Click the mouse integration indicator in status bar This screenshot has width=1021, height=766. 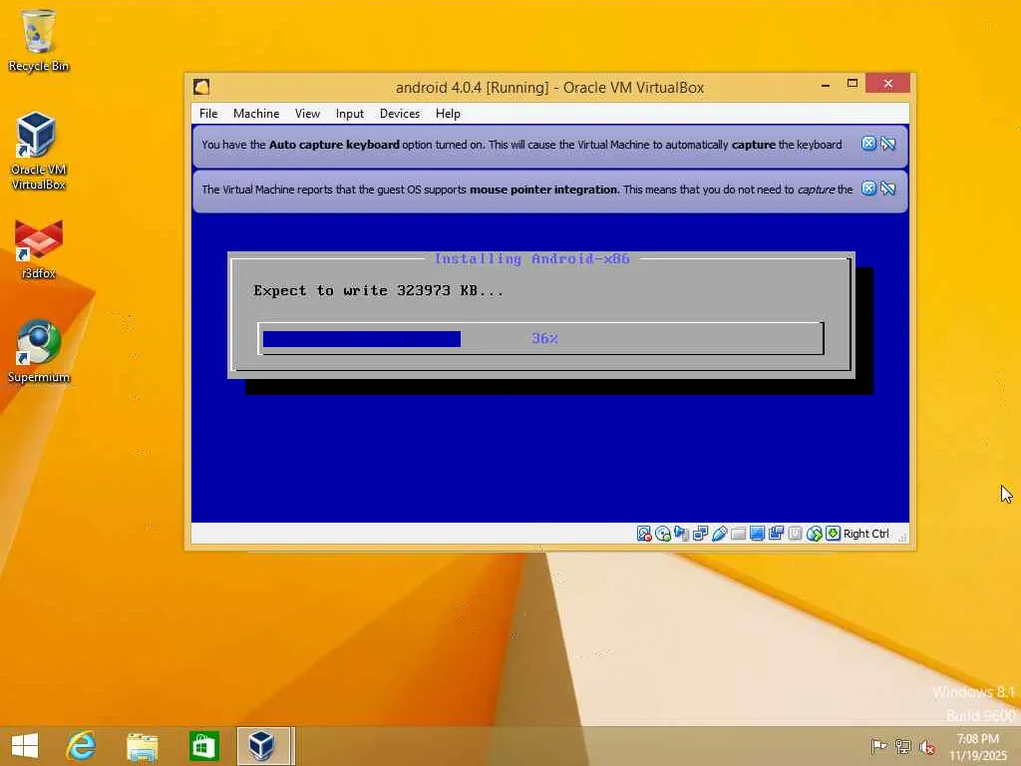(x=814, y=535)
